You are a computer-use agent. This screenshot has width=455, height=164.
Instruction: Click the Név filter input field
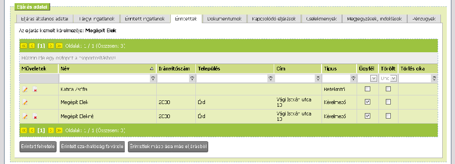pyautogui.click(x=105, y=79)
